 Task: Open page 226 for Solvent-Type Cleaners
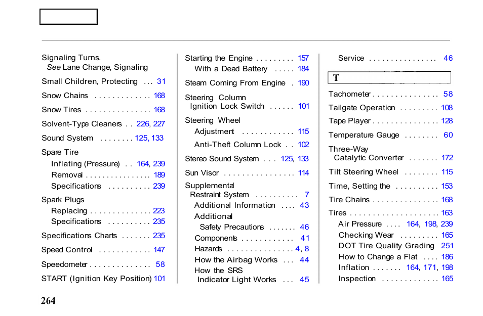tap(143, 124)
